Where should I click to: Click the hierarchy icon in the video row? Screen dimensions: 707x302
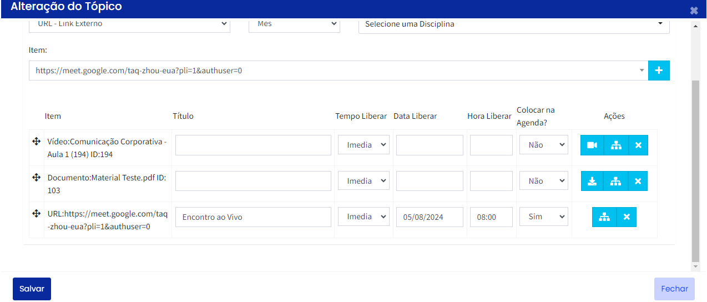click(x=615, y=145)
